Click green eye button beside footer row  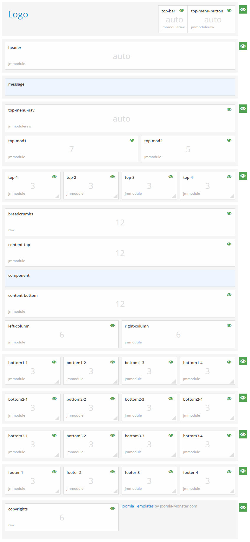coord(243,471)
